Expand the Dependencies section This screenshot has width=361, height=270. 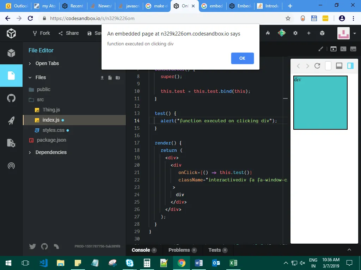[x=48, y=152]
